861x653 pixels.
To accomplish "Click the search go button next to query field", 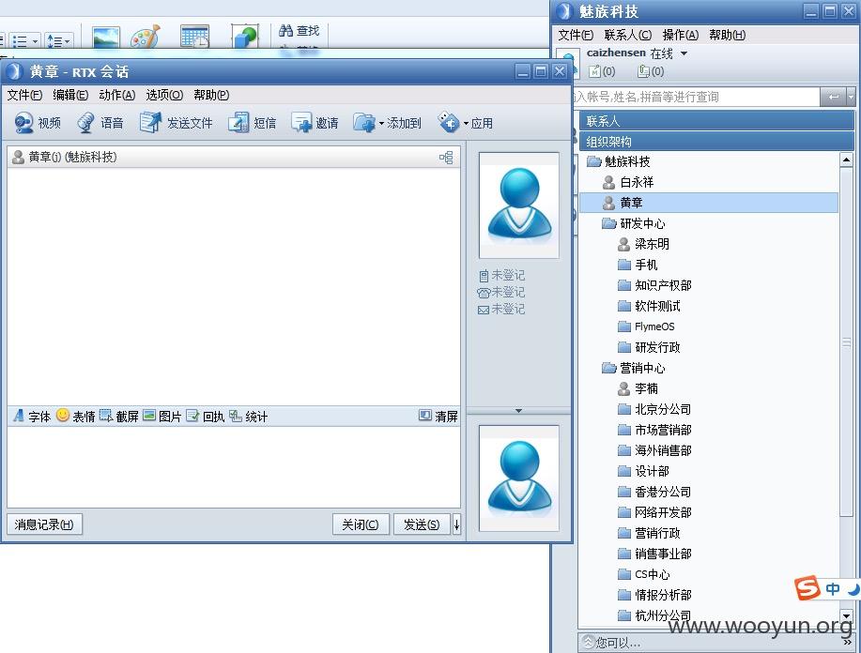I will coord(833,98).
